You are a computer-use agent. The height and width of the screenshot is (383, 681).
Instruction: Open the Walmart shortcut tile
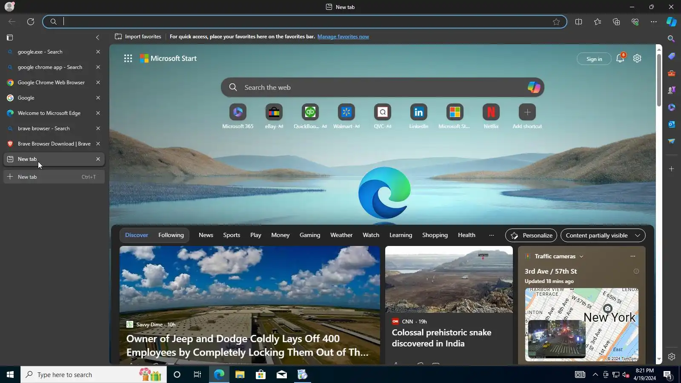tap(346, 116)
